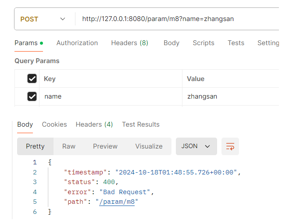
Task: Open the request Headers (8) tab
Action: (130, 43)
